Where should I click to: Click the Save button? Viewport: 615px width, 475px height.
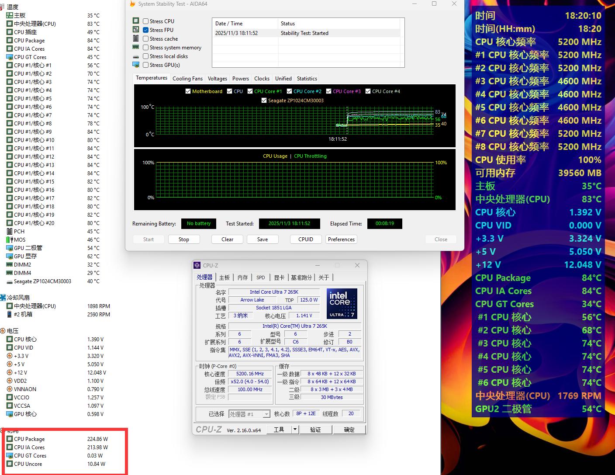pos(263,239)
